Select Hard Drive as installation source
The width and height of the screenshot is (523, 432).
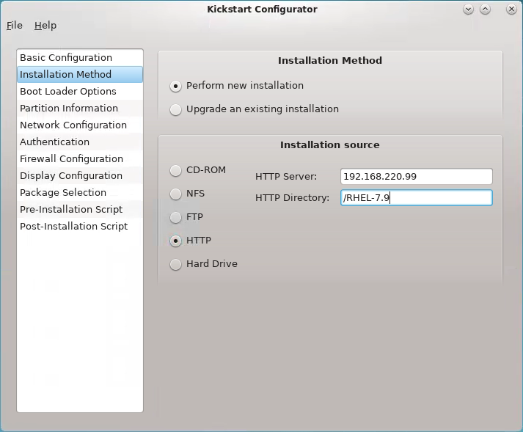(176, 264)
